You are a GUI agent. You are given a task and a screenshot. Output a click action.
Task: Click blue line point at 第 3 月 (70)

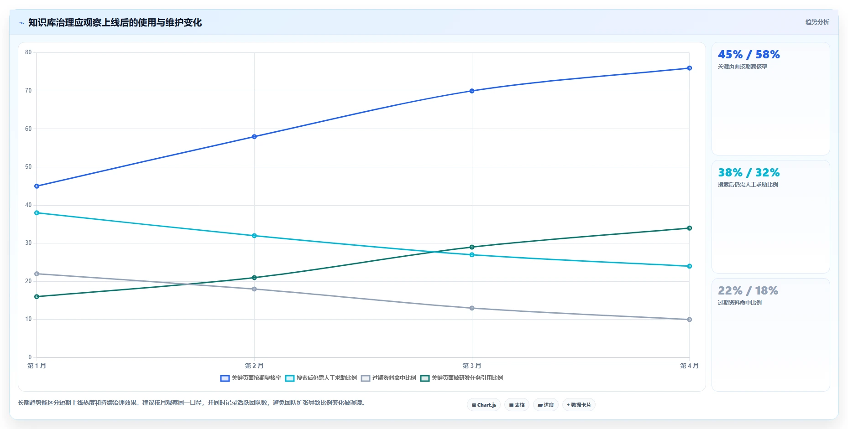(472, 91)
